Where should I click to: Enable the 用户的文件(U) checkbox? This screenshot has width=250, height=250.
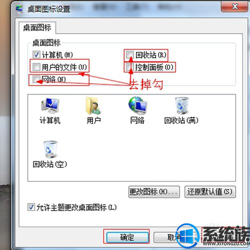point(36,67)
